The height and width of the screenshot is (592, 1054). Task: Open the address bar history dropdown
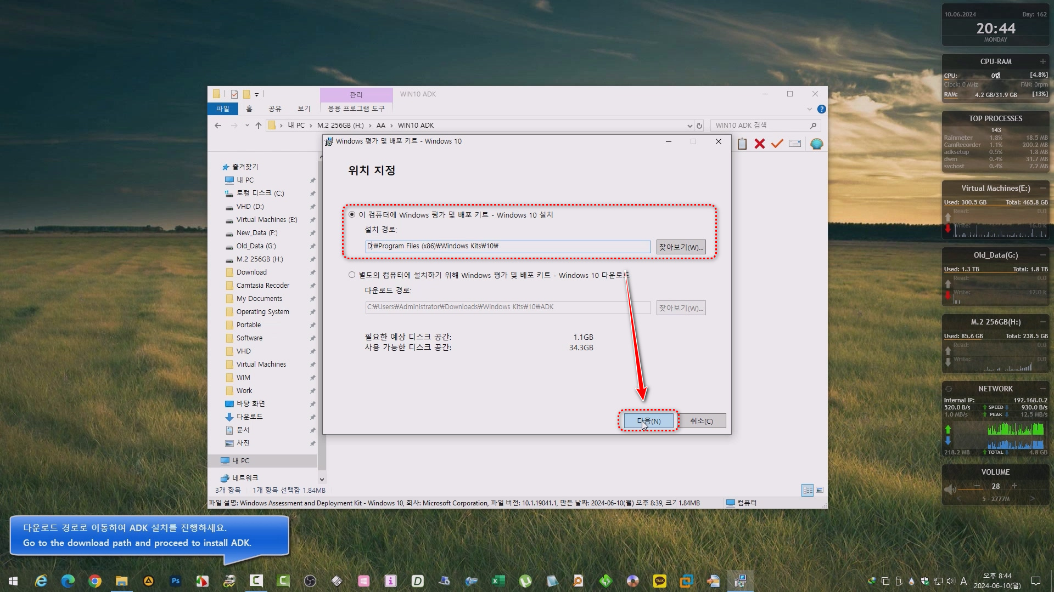[x=690, y=126]
